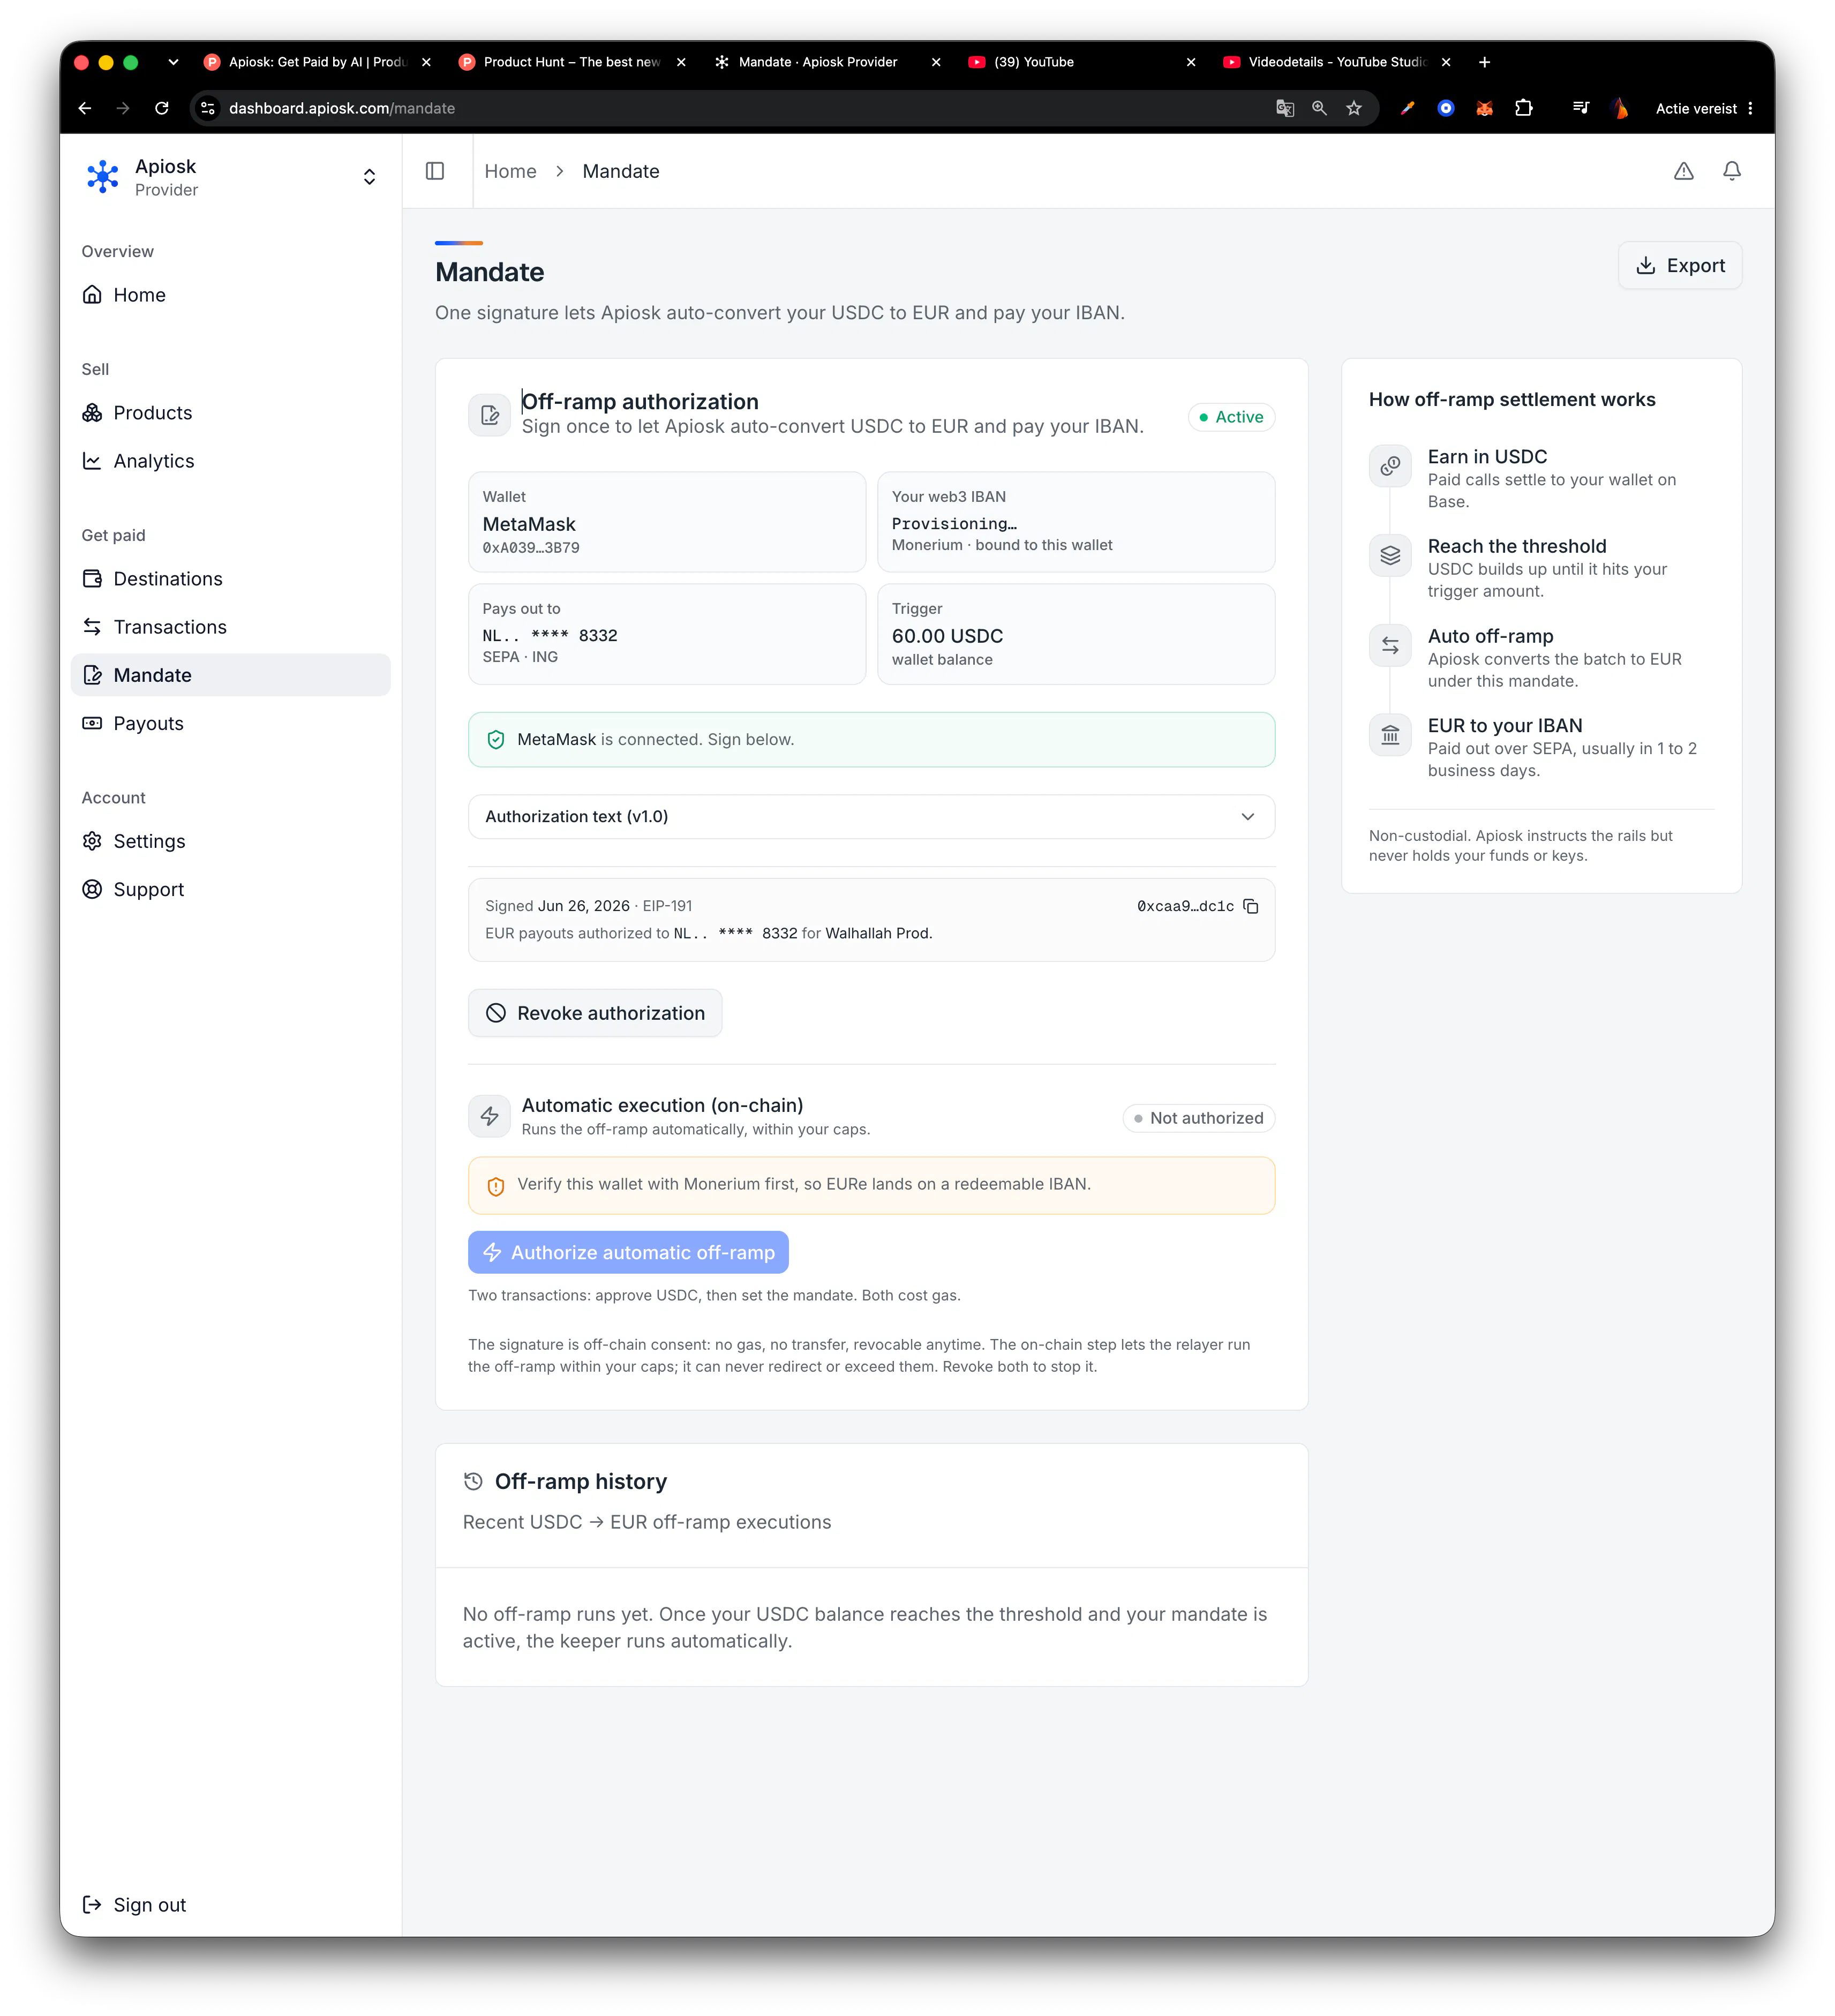The image size is (1835, 2016).
Task: Open the pencil extension icon
Action: click(1407, 108)
